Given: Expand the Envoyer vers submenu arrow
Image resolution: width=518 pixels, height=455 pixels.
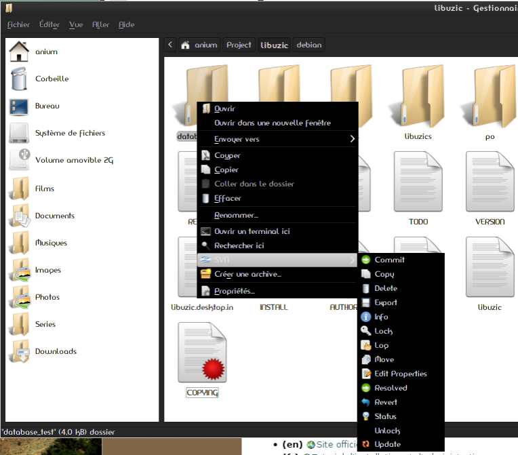Looking at the screenshot, I should point(352,139).
